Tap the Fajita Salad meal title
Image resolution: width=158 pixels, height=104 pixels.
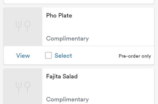pos(62,76)
